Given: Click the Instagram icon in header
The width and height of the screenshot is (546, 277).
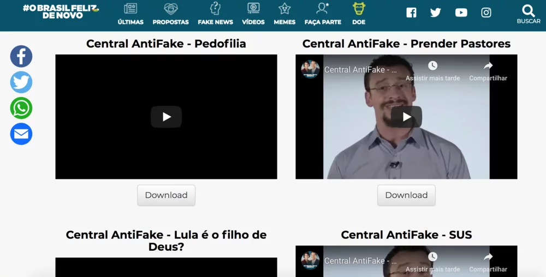Looking at the screenshot, I should [x=486, y=13].
